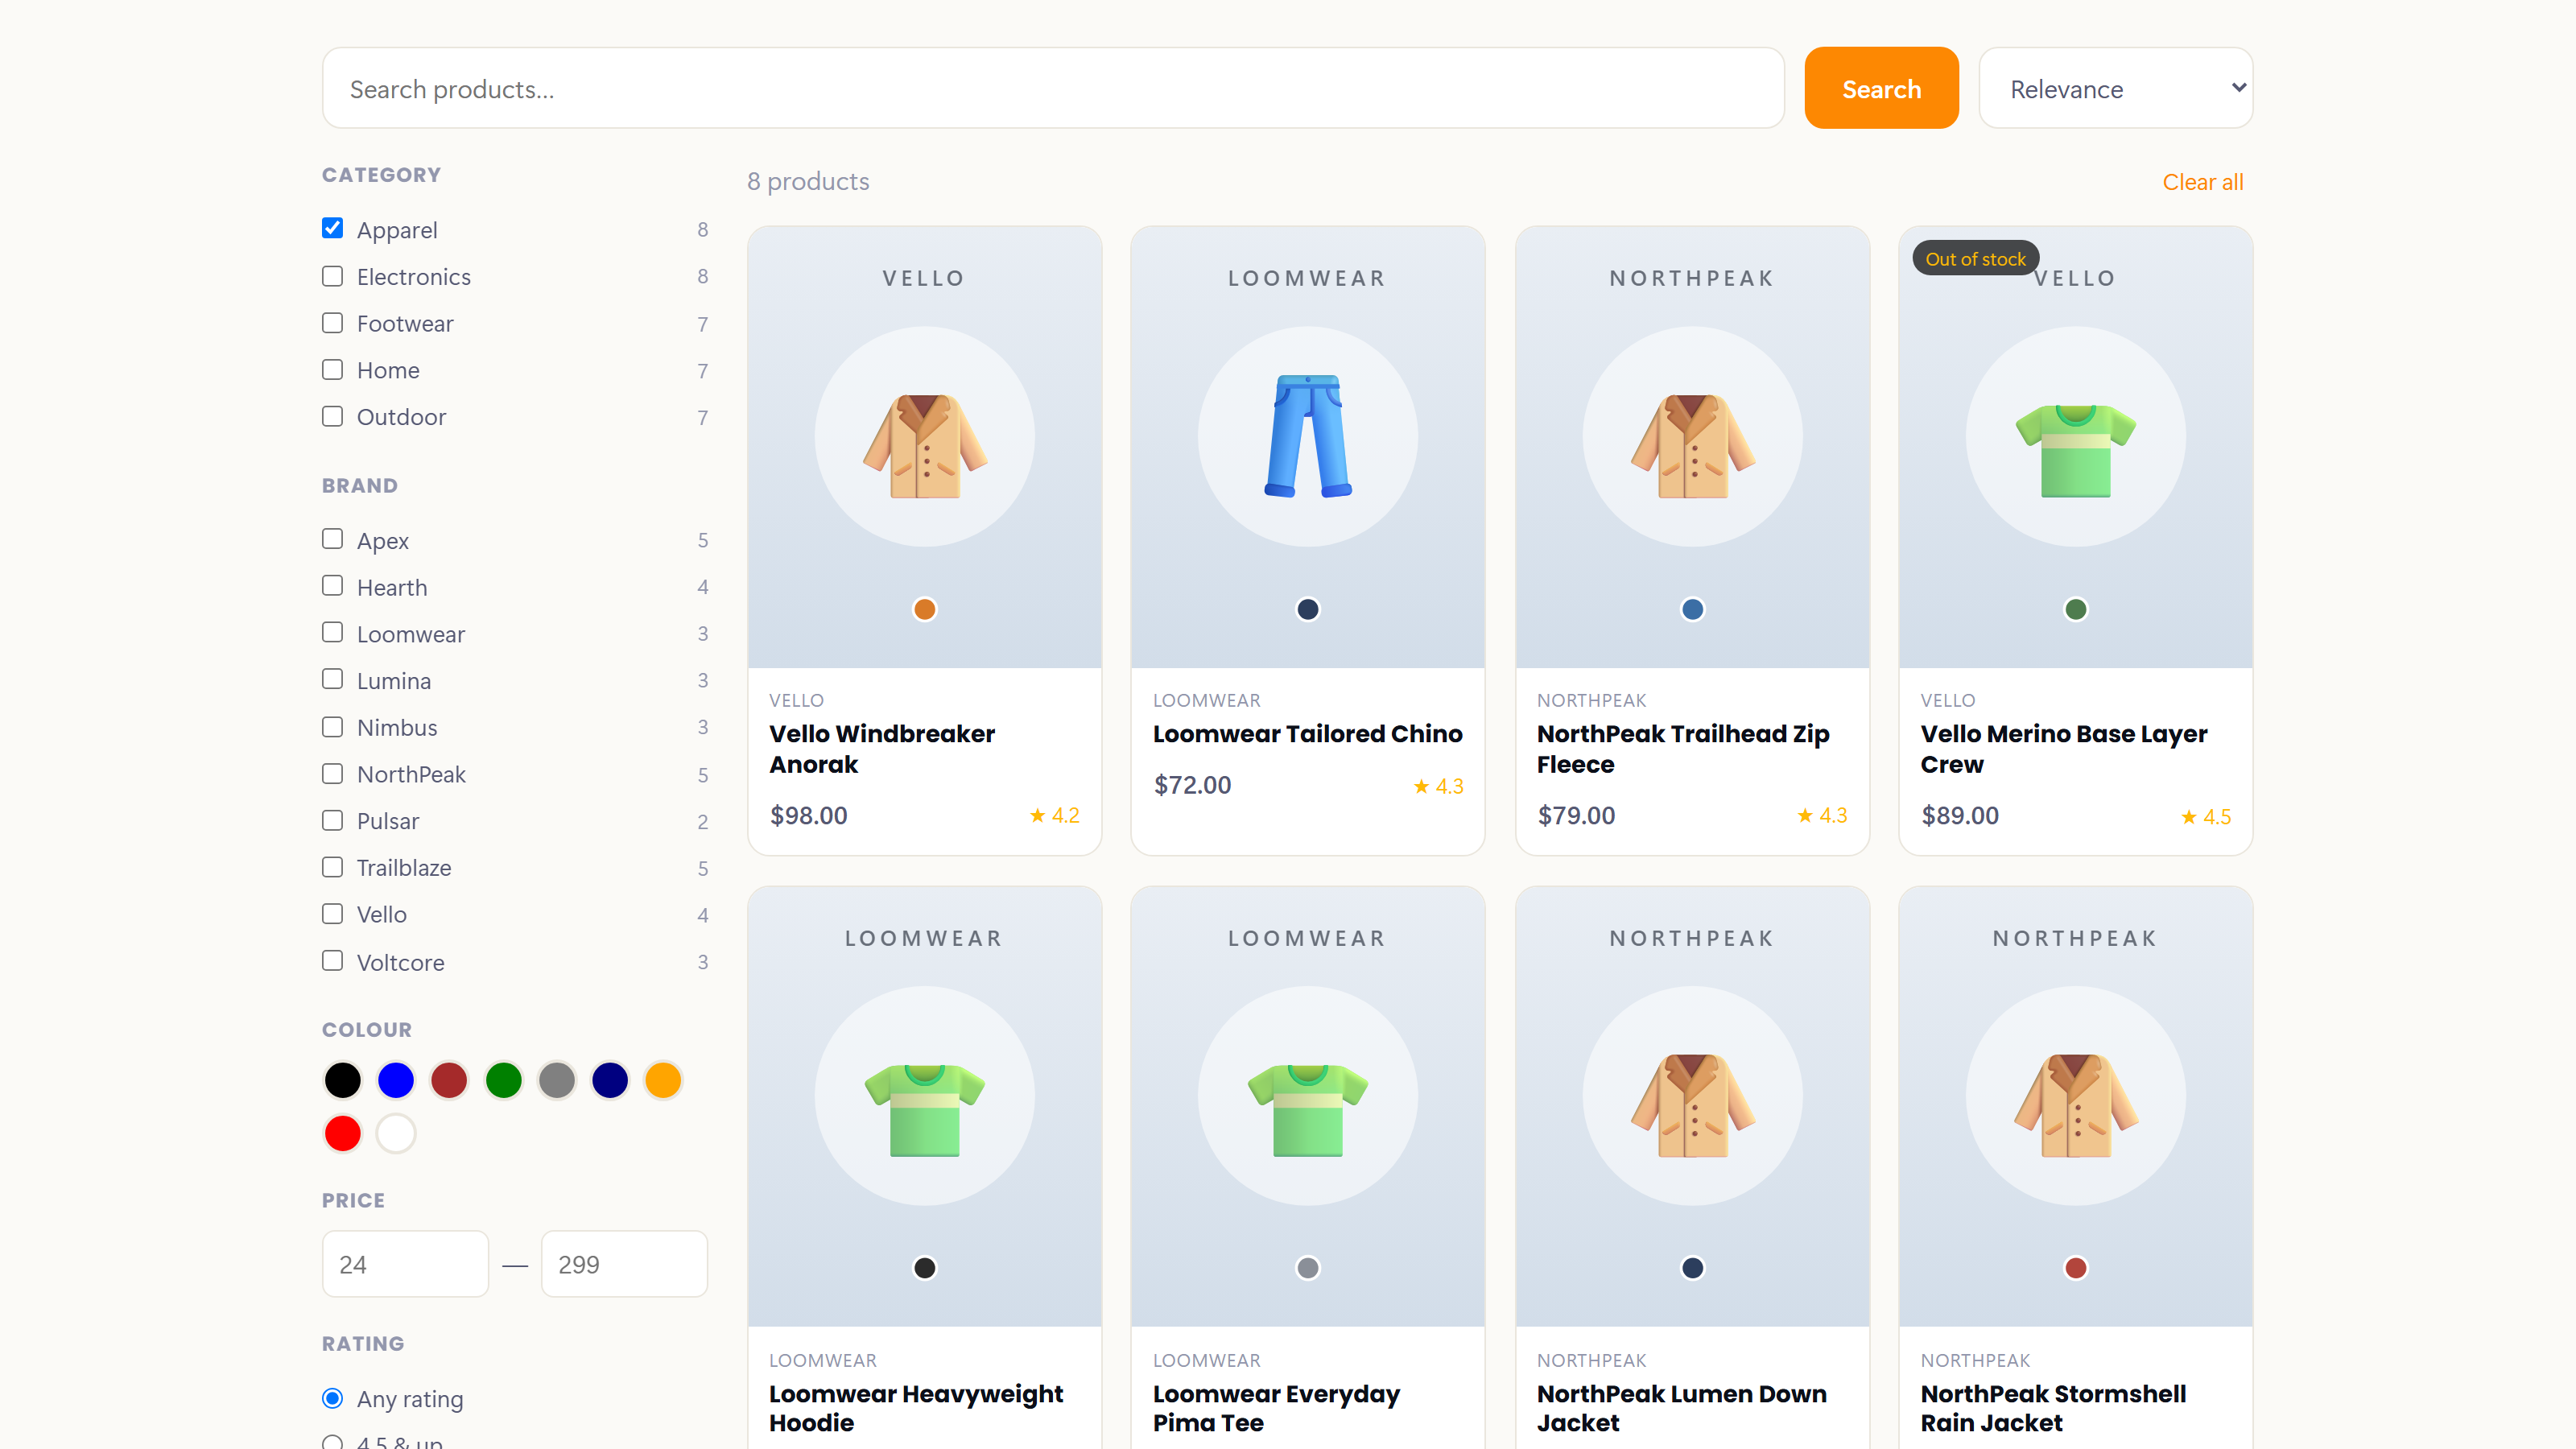Click the Clear all link

pyautogui.click(x=2202, y=182)
